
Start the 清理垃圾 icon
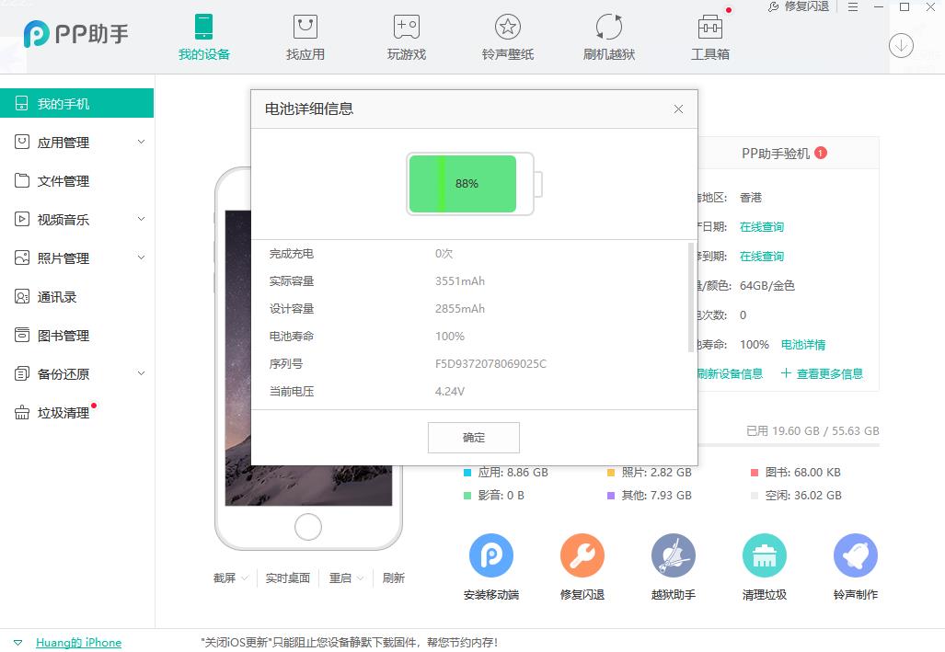[x=765, y=555]
